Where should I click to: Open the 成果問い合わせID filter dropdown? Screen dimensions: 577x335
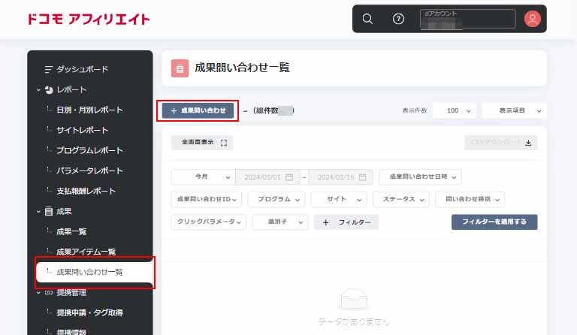coord(207,199)
